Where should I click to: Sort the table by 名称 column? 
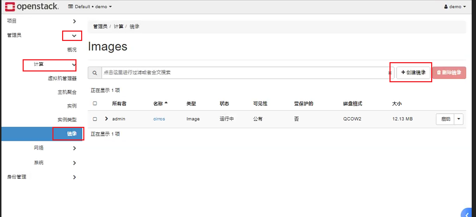[160, 103]
